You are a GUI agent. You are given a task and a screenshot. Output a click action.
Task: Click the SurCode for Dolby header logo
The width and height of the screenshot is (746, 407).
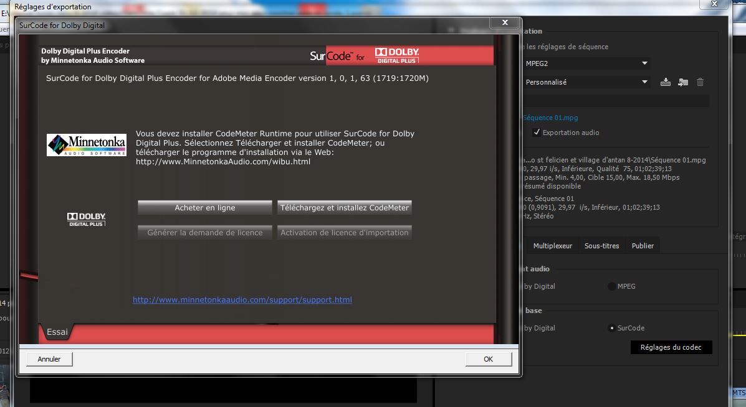(365, 56)
